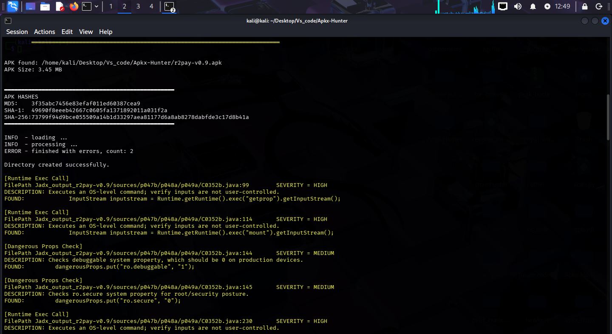Launch the text editor icon in the panel
This screenshot has height=334, width=612.
click(x=59, y=6)
